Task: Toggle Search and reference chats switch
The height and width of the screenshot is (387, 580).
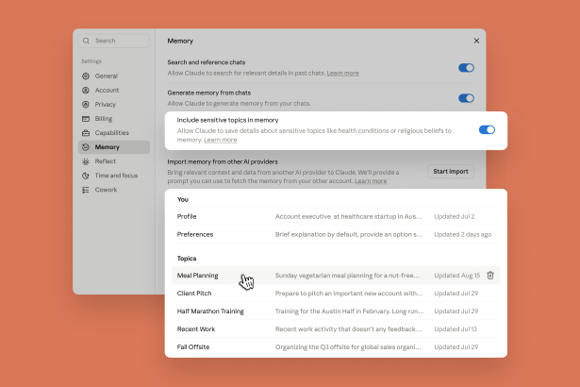Action: click(x=466, y=68)
